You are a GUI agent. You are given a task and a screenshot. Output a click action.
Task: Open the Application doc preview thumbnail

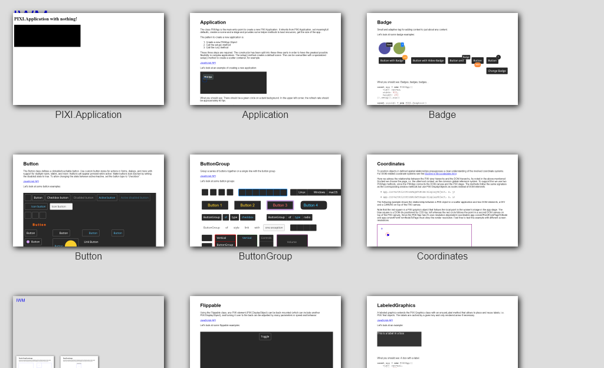pyautogui.click(x=265, y=59)
